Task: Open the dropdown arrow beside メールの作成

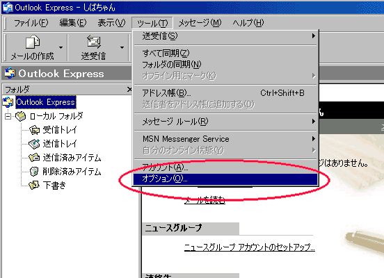Action: coord(61,47)
